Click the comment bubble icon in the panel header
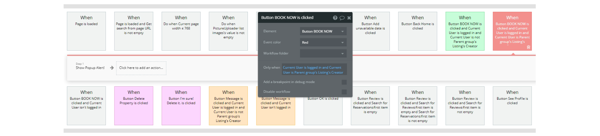 [342, 18]
